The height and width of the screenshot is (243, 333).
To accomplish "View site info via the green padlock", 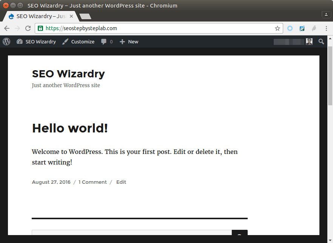I will (41, 28).
